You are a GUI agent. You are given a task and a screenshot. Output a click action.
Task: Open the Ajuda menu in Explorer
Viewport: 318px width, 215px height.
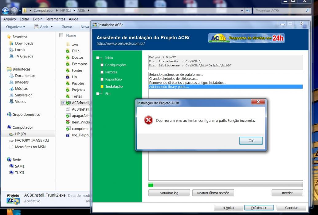click(x=73, y=19)
